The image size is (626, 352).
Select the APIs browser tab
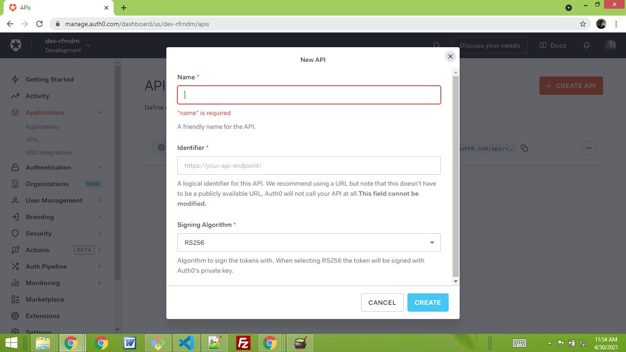(58, 8)
